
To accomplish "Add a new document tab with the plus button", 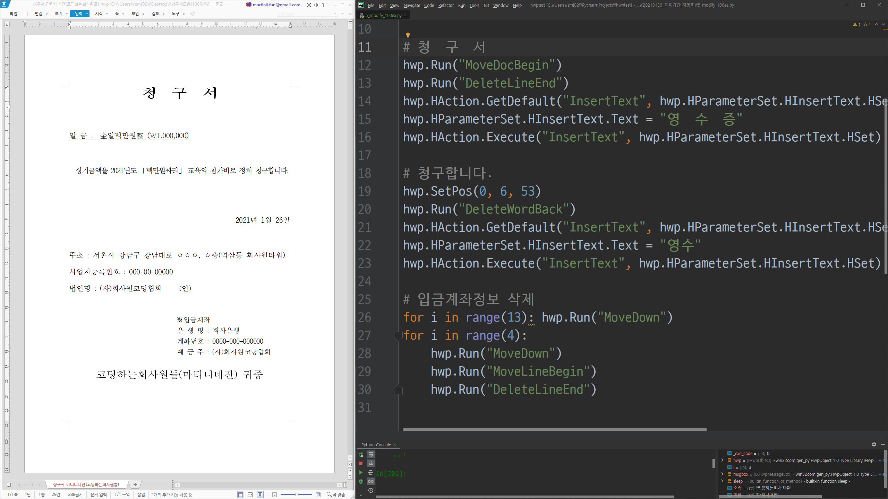I will click(x=135, y=484).
